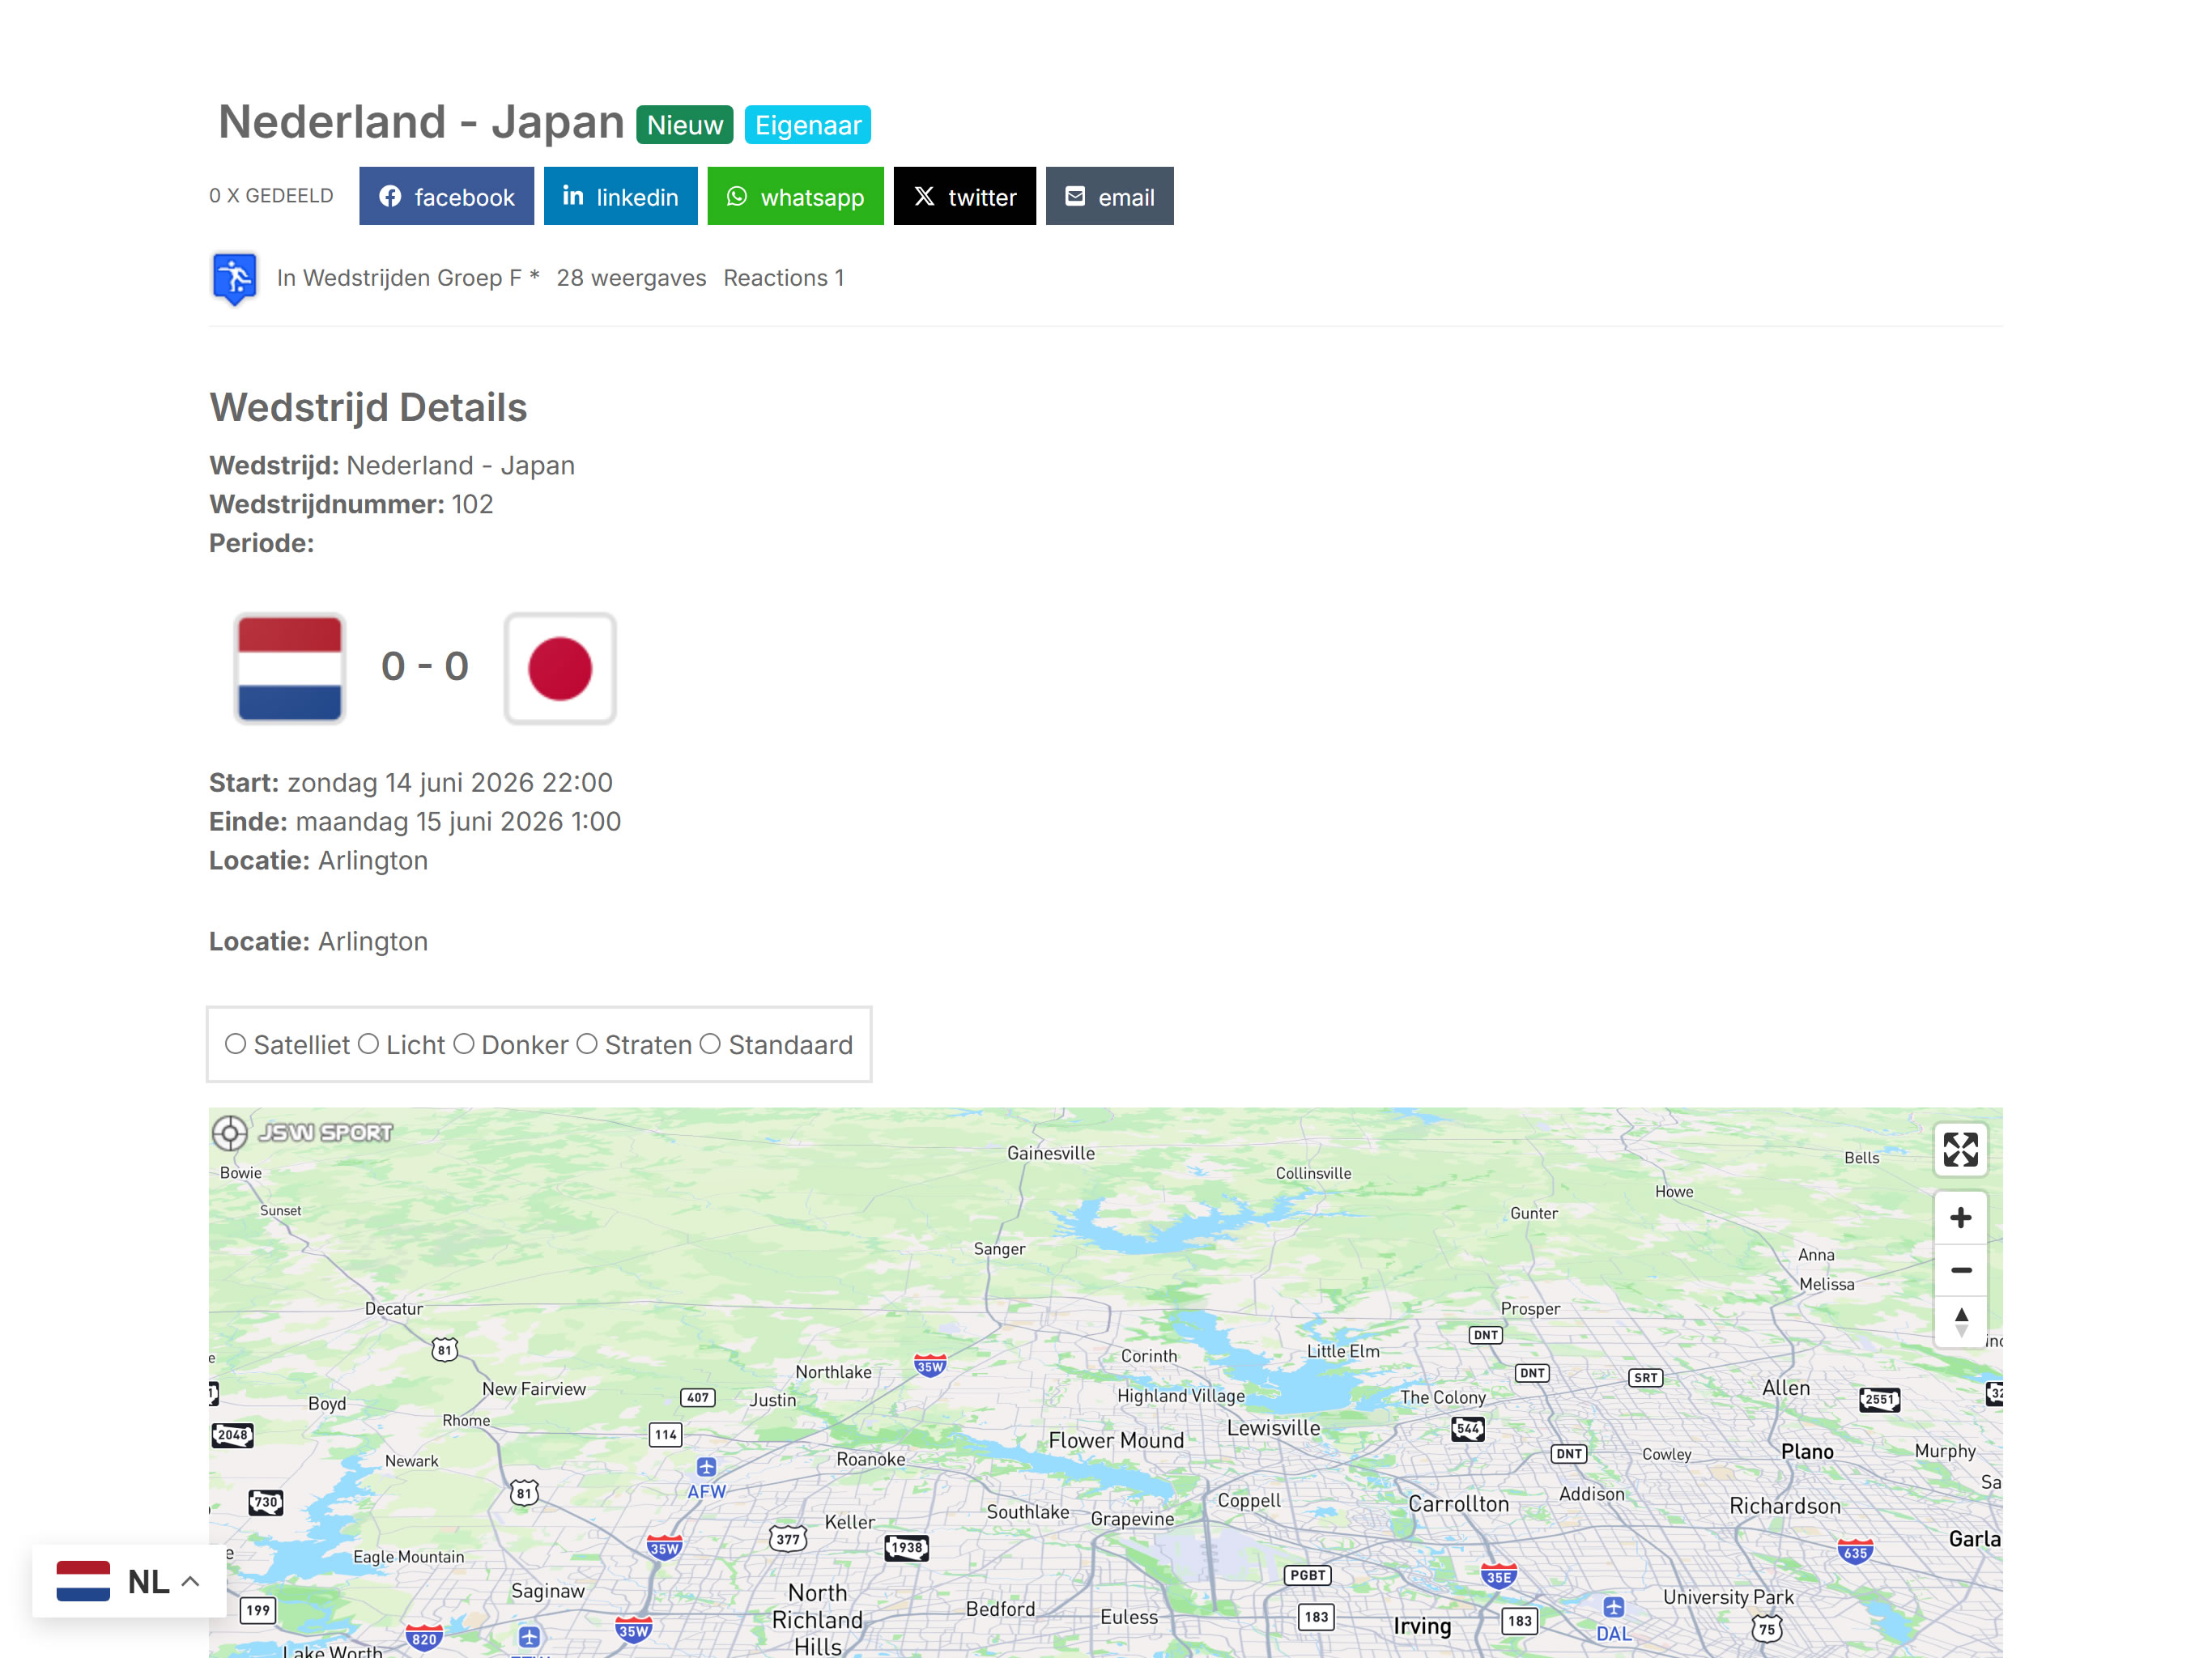Screen dimensions: 2212x1658
Task: Click the Nieuw badge
Action: [684, 125]
